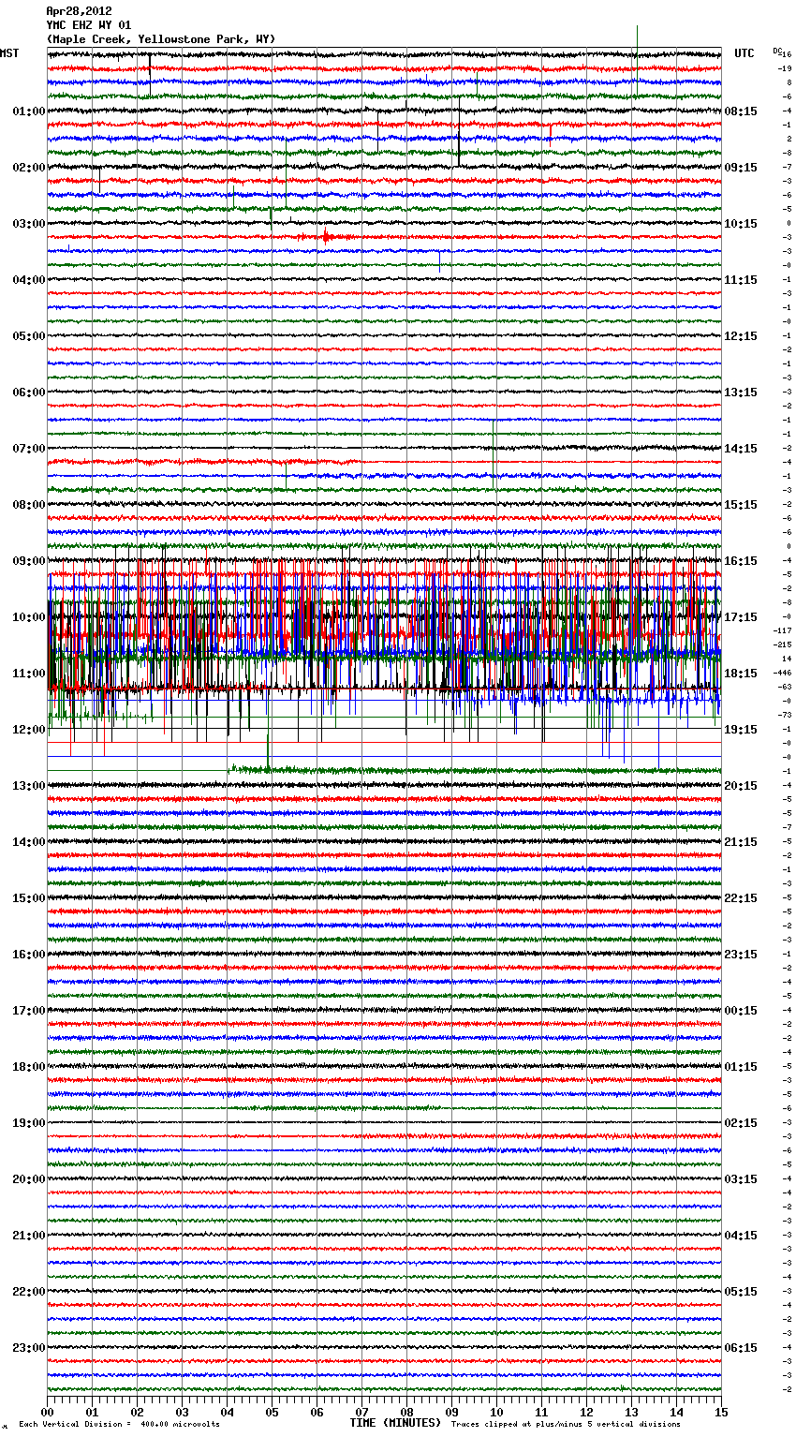This screenshot has width=796, height=1437.
Task: Select the '23:00' MST row label
Action: coord(29,1348)
